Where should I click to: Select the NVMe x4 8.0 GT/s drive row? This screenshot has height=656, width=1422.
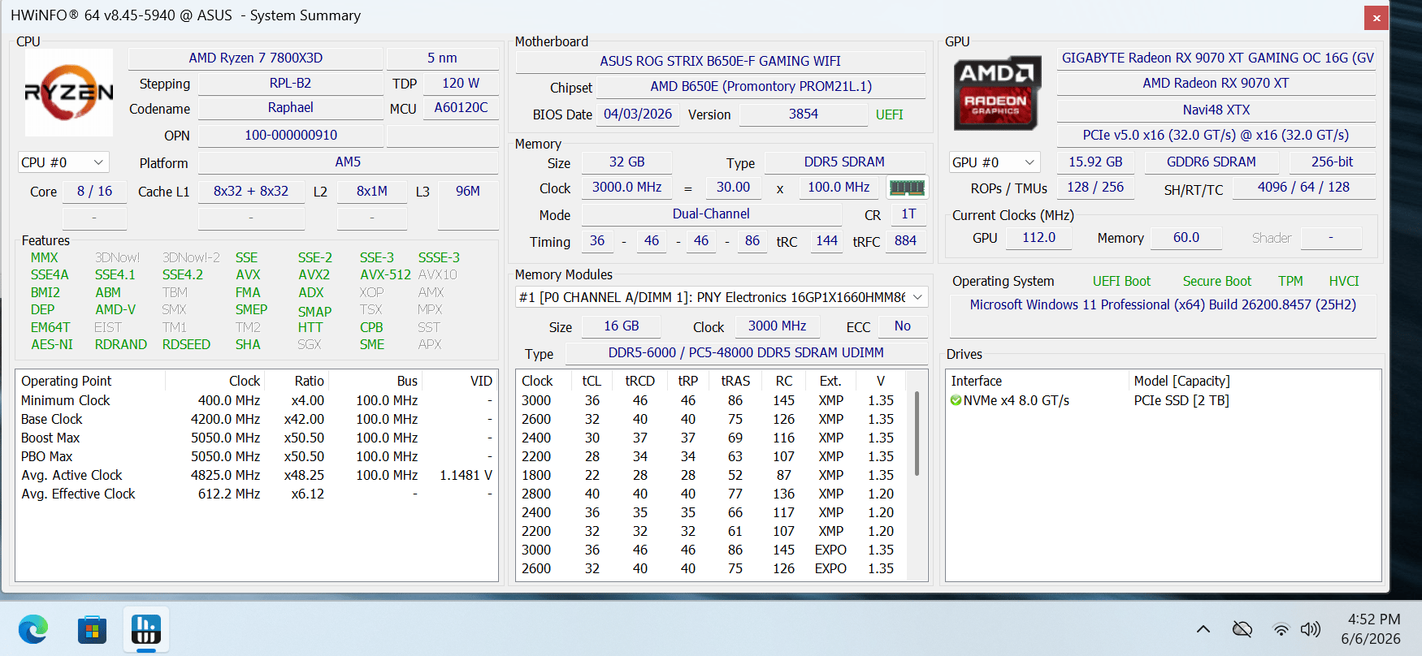click(x=1163, y=400)
